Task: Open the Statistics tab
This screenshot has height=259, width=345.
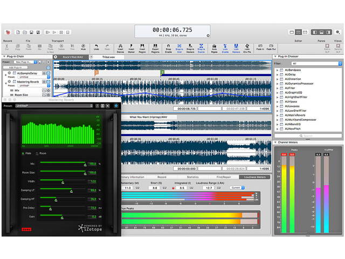Action: [x=192, y=177]
